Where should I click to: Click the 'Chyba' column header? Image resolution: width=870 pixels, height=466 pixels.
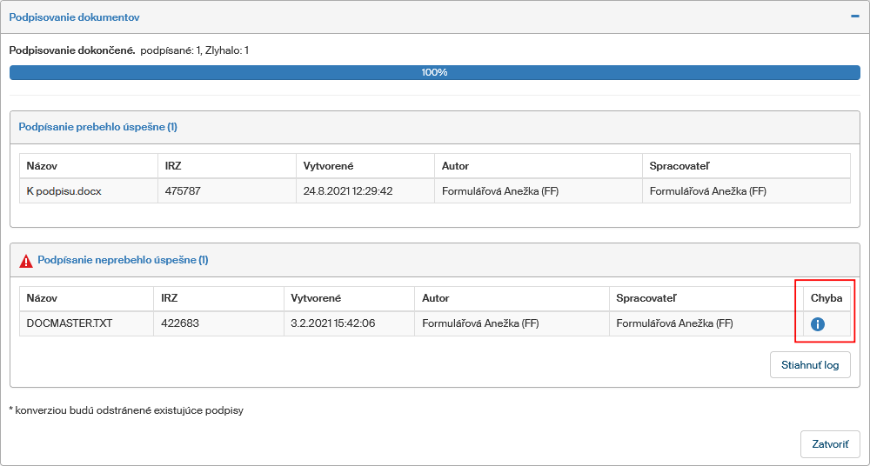(x=826, y=298)
